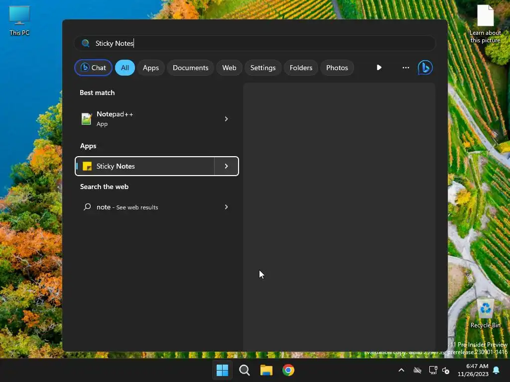Switch to the Chat tab

(93, 68)
